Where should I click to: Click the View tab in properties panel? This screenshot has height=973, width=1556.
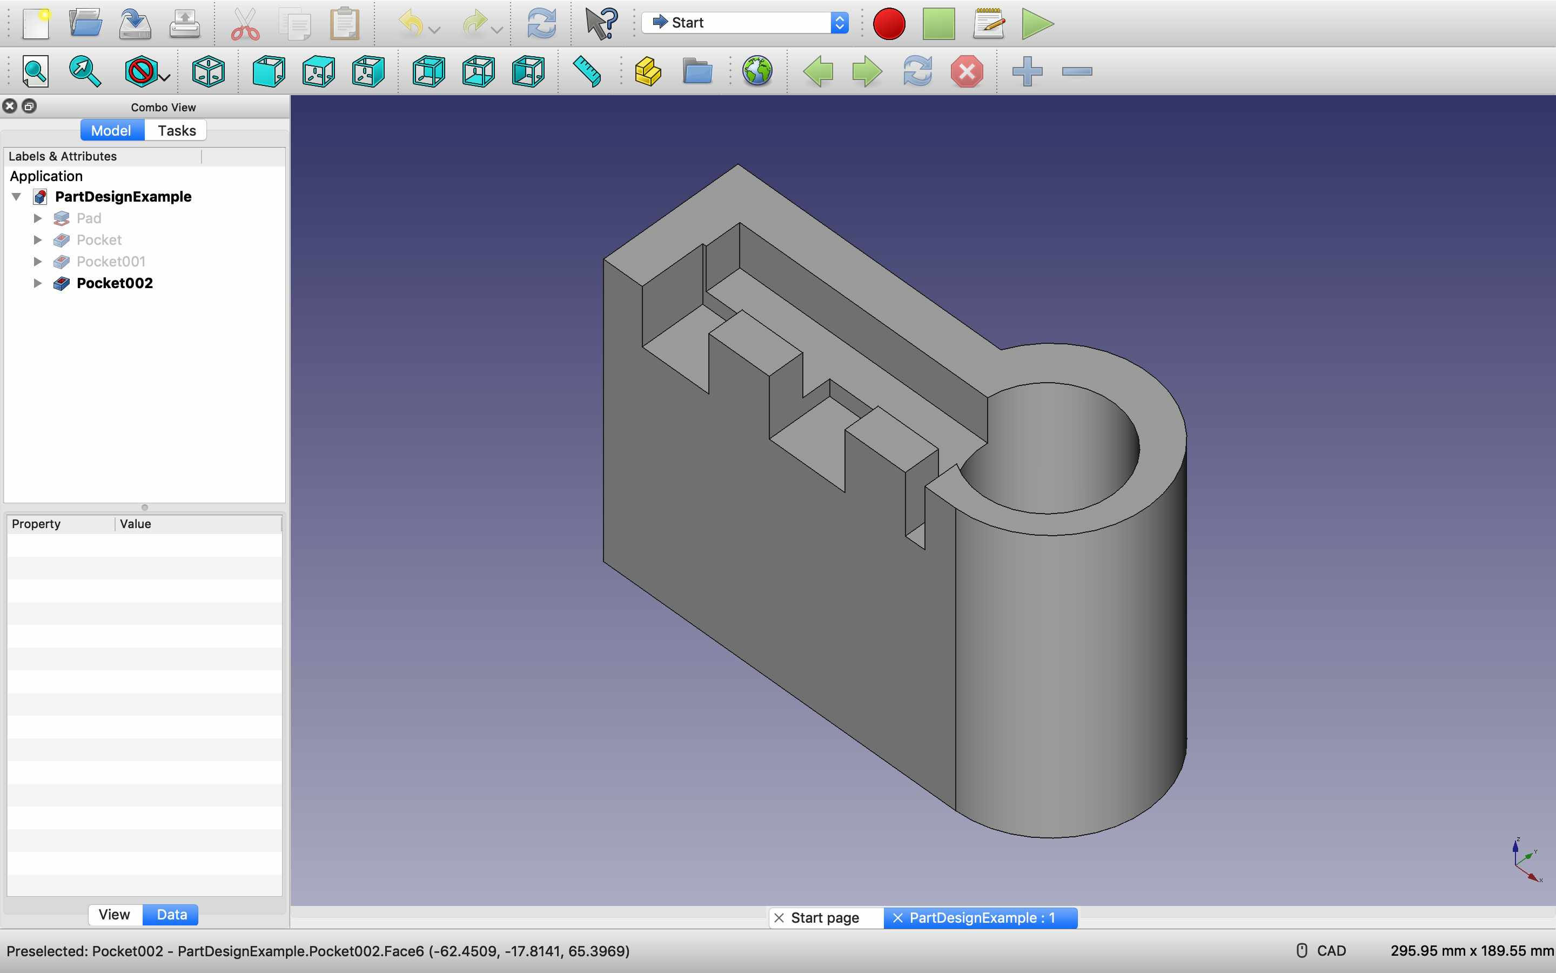[114, 915]
